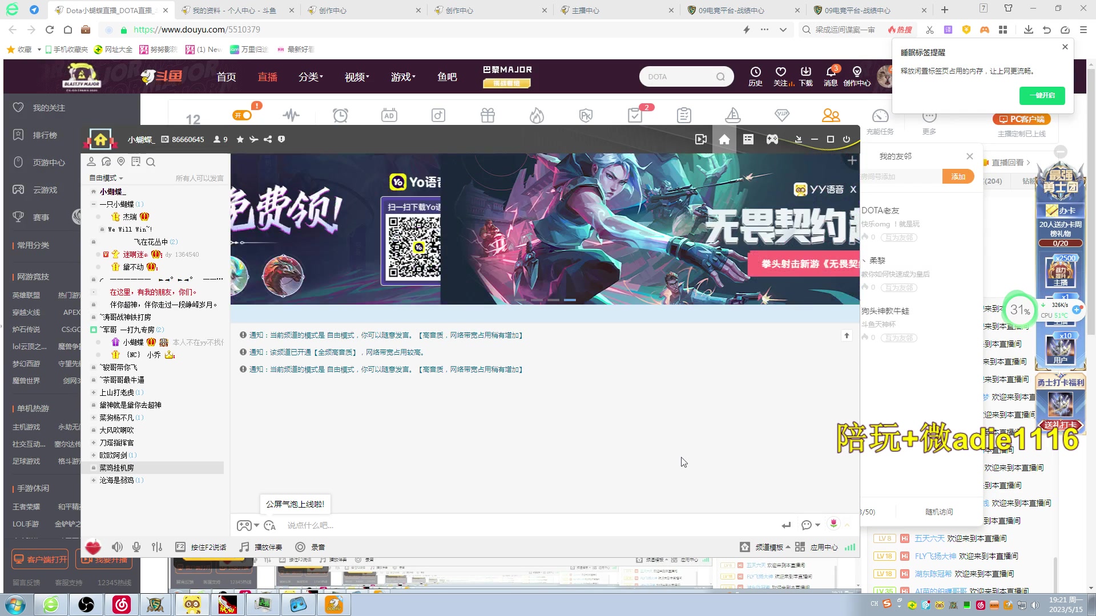The width and height of the screenshot is (1096, 616).
Task: Click the share icon in YY channel header
Action: pos(268,139)
